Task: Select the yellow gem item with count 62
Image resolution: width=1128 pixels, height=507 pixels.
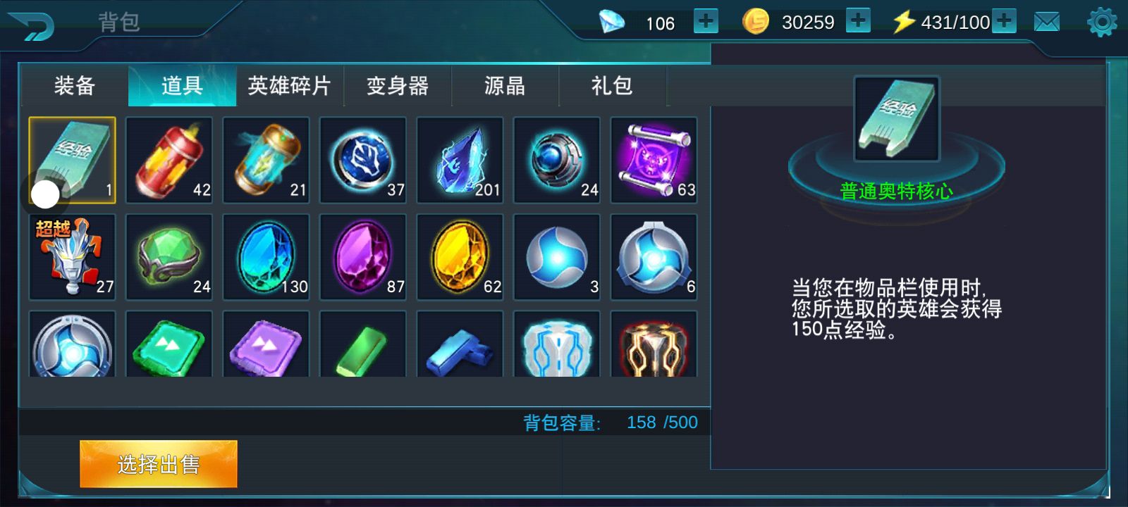Action: click(x=460, y=257)
